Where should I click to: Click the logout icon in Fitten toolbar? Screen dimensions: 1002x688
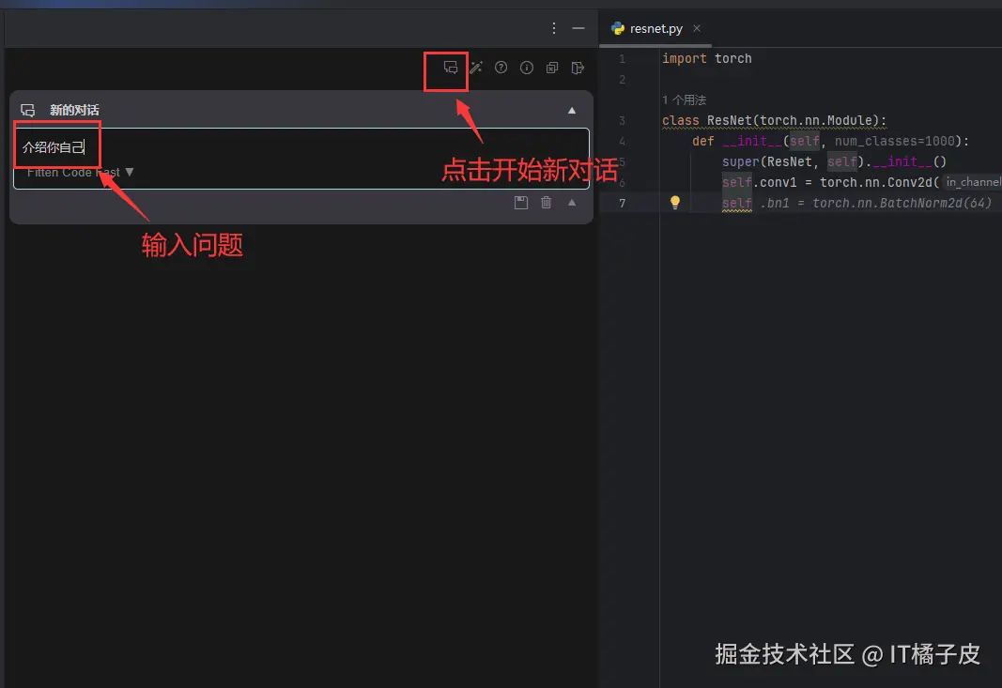578,68
